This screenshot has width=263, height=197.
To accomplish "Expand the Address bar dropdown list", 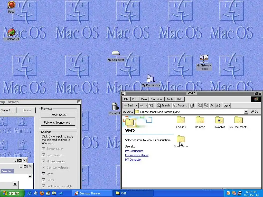I will tap(246, 112).
